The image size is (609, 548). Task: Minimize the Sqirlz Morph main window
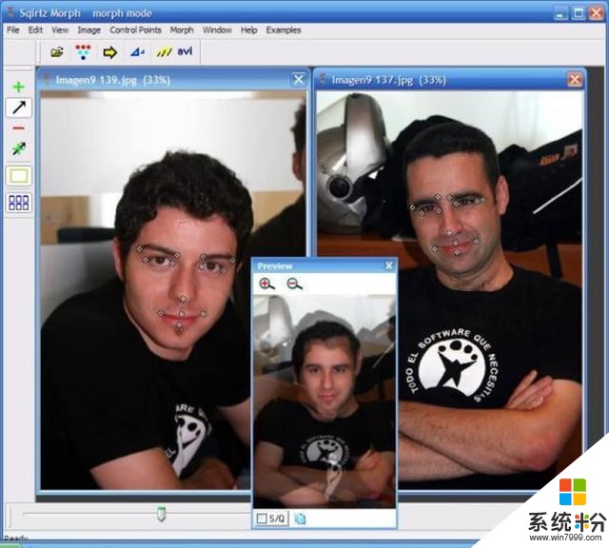560,13
